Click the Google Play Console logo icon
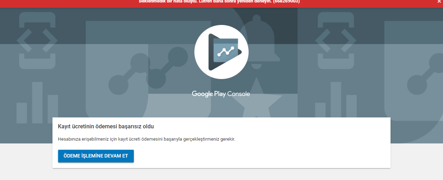 click(221, 52)
